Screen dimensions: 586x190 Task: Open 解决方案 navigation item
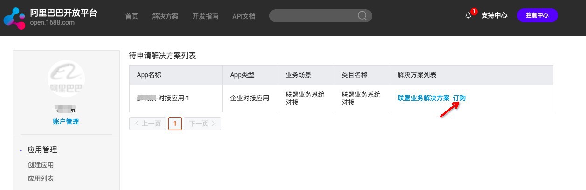165,16
